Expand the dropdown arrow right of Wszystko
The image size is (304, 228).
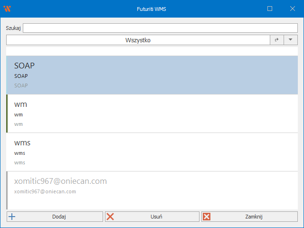point(290,40)
